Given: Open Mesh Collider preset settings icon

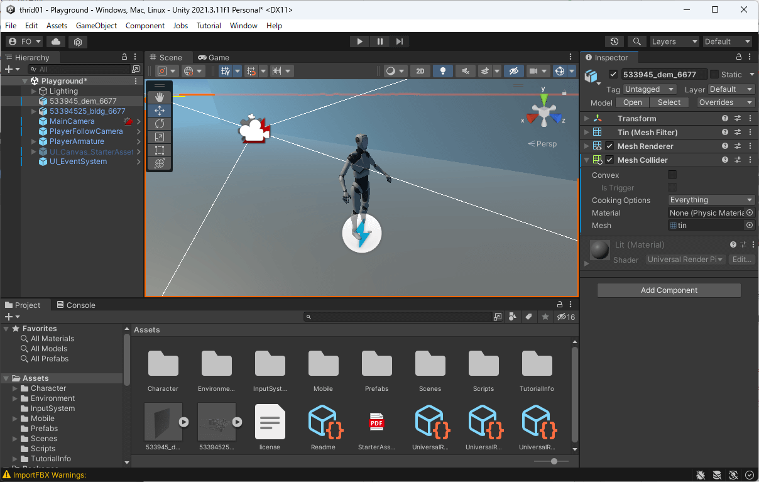Looking at the screenshot, I should tap(738, 160).
